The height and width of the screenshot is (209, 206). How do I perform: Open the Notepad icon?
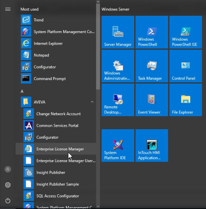coord(26,55)
